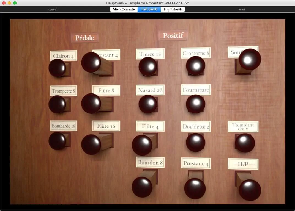This screenshot has width=295, height=211.
Task: Select the Left Jamb tab
Action: [149, 9]
